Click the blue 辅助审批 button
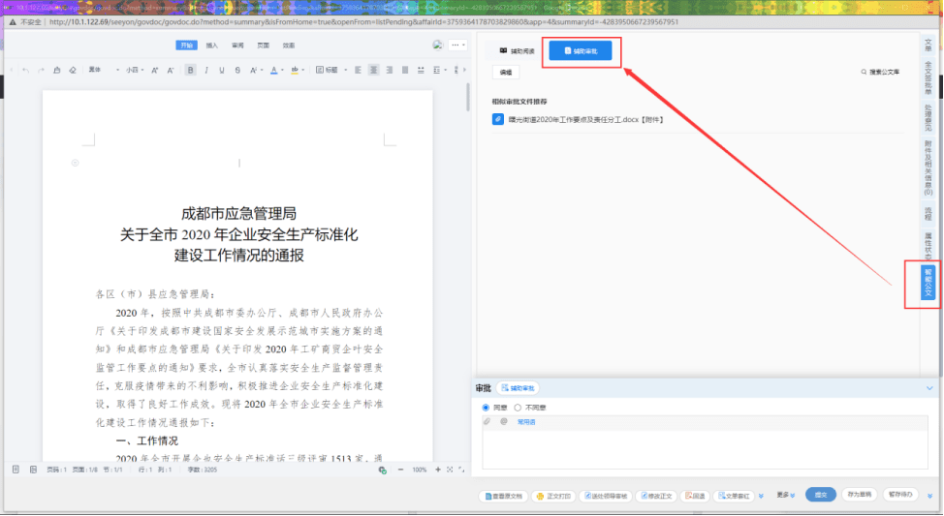Image resolution: width=944 pixels, height=516 pixels. pos(581,51)
